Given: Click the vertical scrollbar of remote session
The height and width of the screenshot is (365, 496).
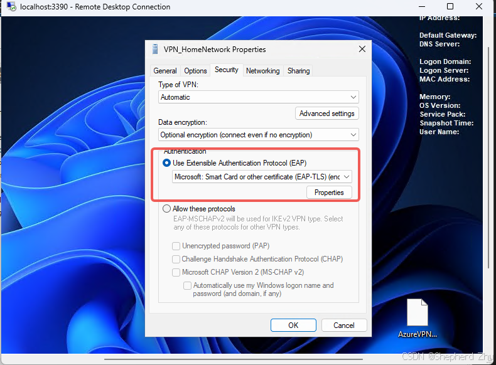Looking at the screenshot, I should pyautogui.click(x=489, y=158).
